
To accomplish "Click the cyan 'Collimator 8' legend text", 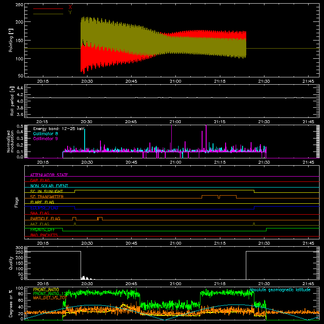I will pyautogui.click(x=45, y=134).
